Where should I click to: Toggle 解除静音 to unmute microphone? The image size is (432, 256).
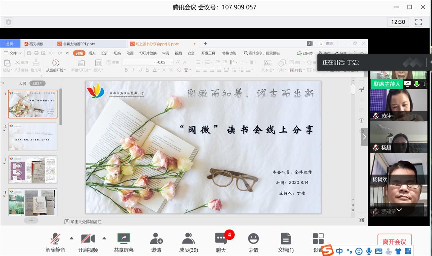coord(55,239)
